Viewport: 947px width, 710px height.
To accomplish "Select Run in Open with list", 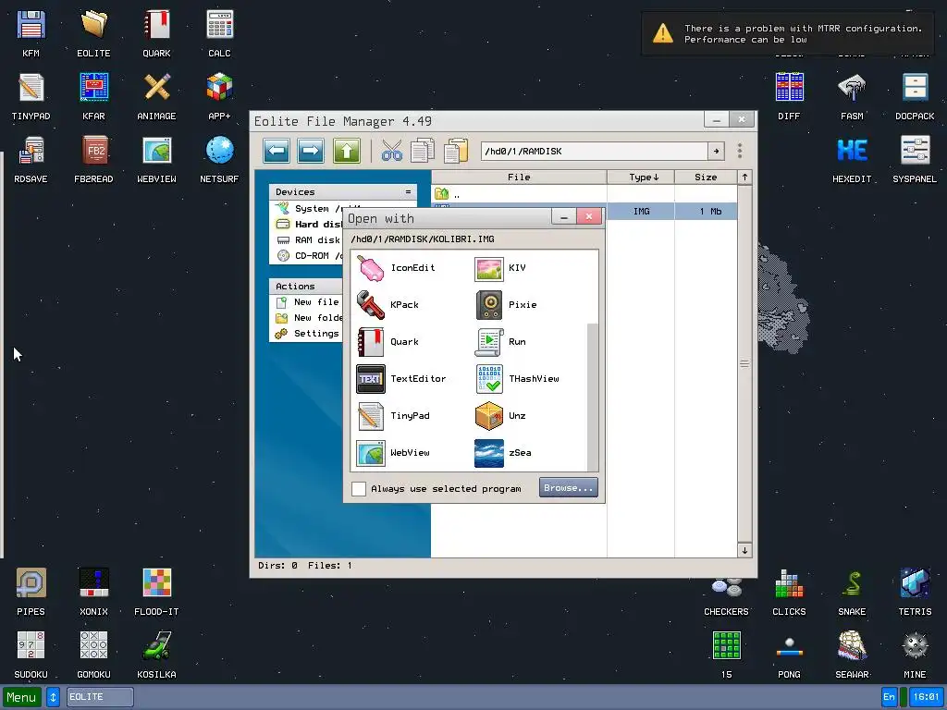I will point(500,342).
